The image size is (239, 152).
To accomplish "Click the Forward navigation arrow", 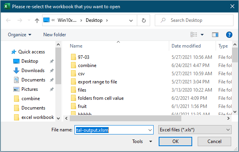I will click(x=20, y=20).
